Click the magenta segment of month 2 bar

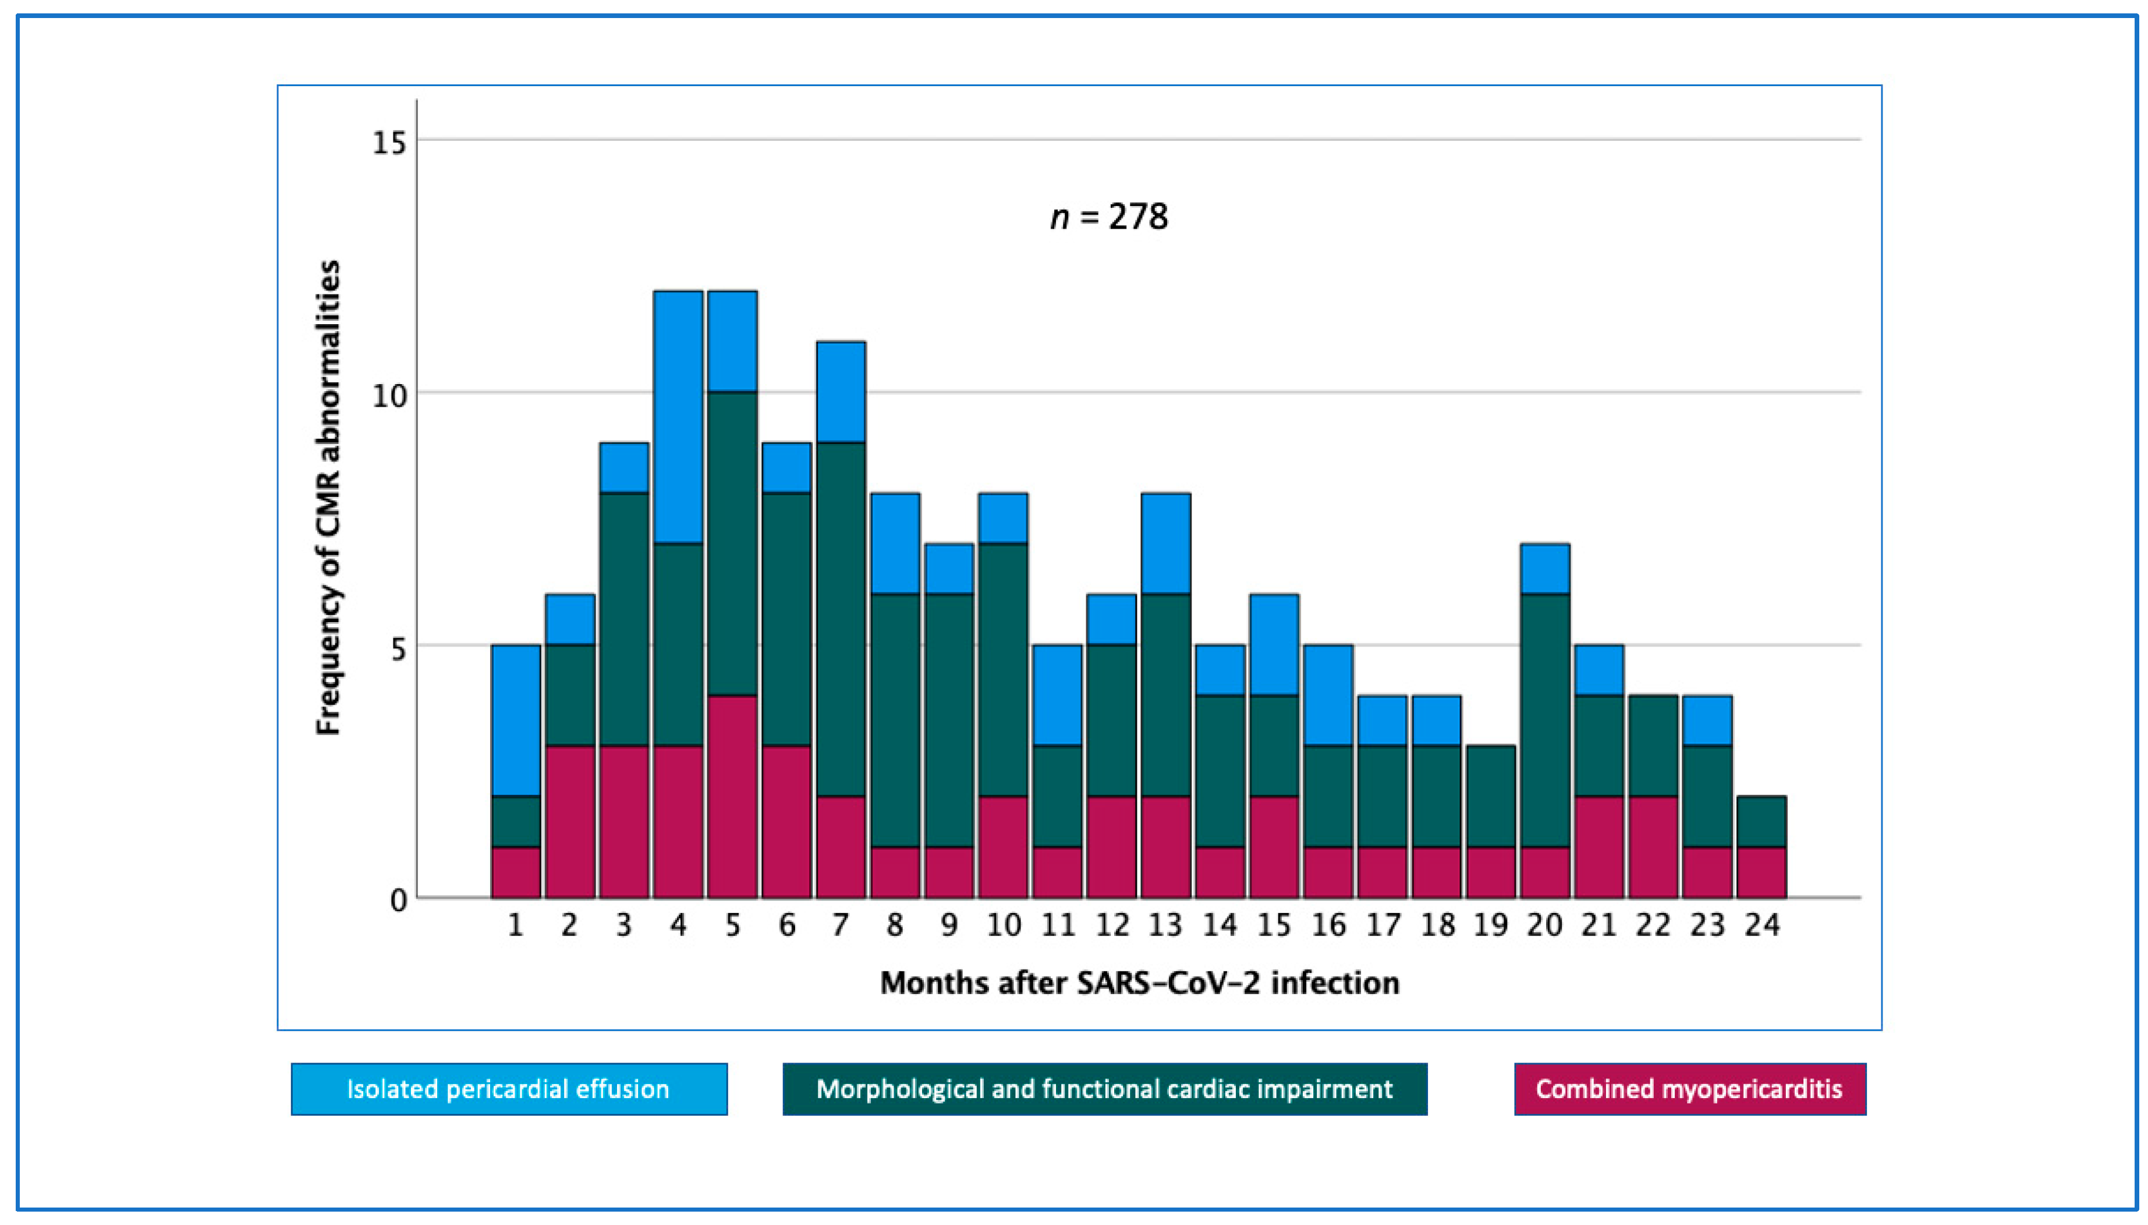tap(570, 821)
